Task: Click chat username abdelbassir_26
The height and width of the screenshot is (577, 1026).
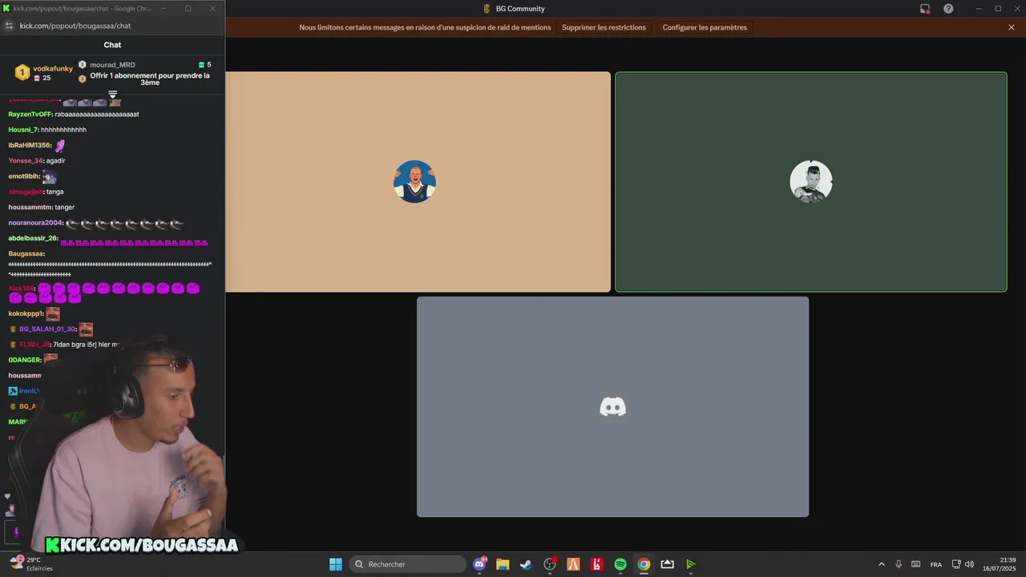Action: (x=33, y=238)
